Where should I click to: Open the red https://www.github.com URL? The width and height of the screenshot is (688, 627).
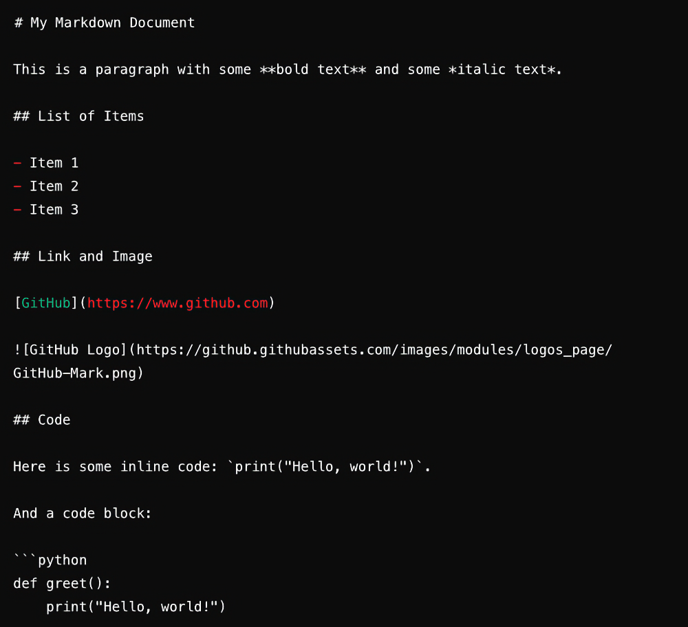pos(178,303)
